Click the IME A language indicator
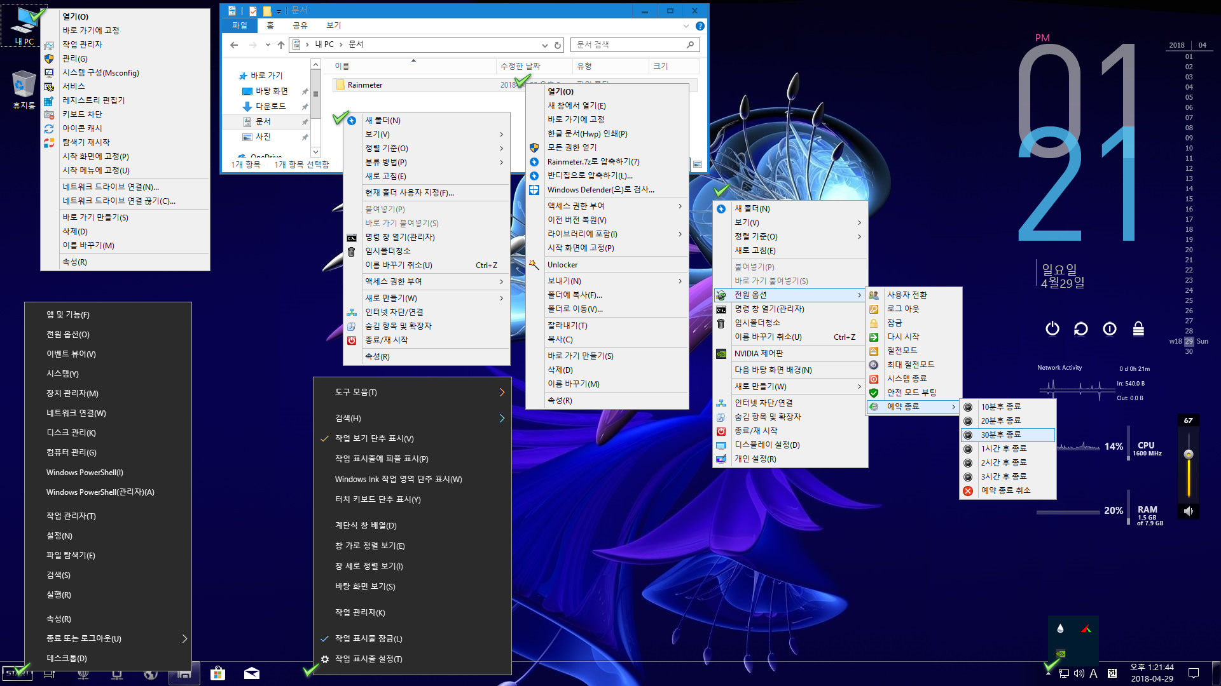This screenshot has width=1221, height=686. [1093, 673]
